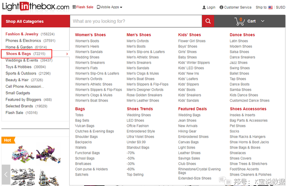Screen dimensions: 286x186
Task: Click the US flag ship-to icon
Action: 271,7
